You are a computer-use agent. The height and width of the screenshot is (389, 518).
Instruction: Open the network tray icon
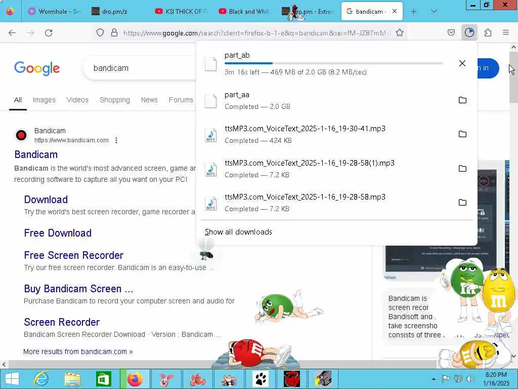point(458,379)
